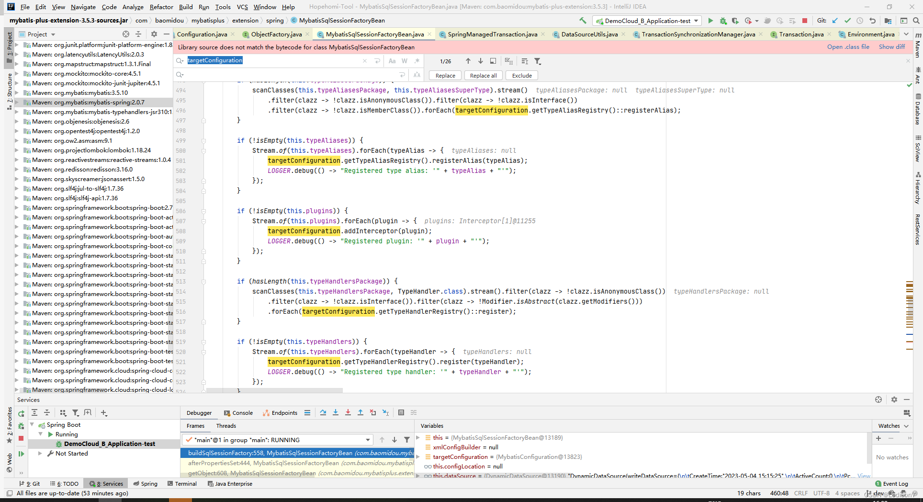Show hidden editor tabs dropdown chevron
This screenshot has height=502, width=923.
906,34
